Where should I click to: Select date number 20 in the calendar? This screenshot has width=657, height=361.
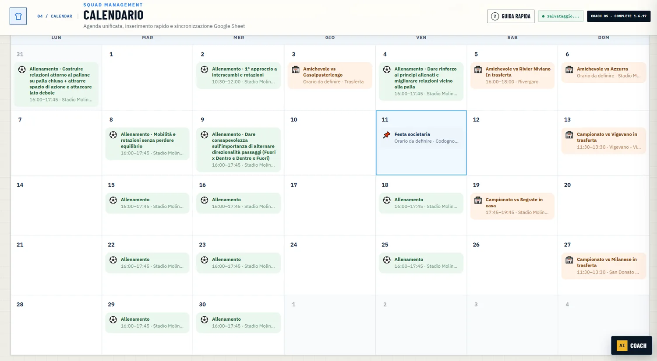pyautogui.click(x=567, y=185)
